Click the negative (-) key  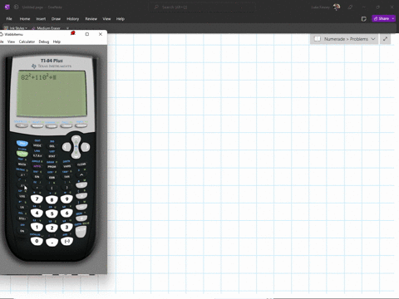(x=66, y=241)
